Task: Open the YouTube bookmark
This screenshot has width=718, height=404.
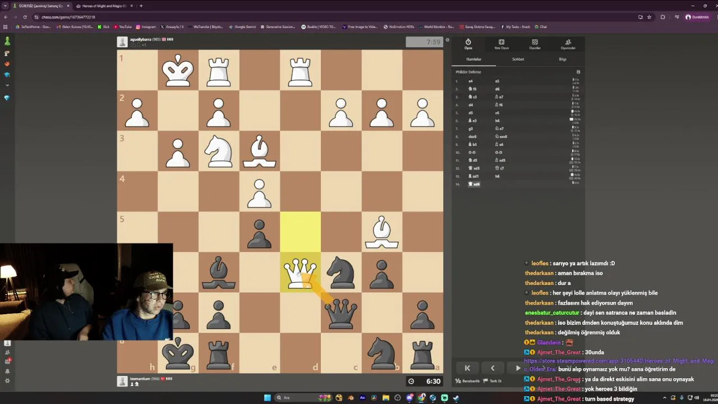Action: (123, 27)
